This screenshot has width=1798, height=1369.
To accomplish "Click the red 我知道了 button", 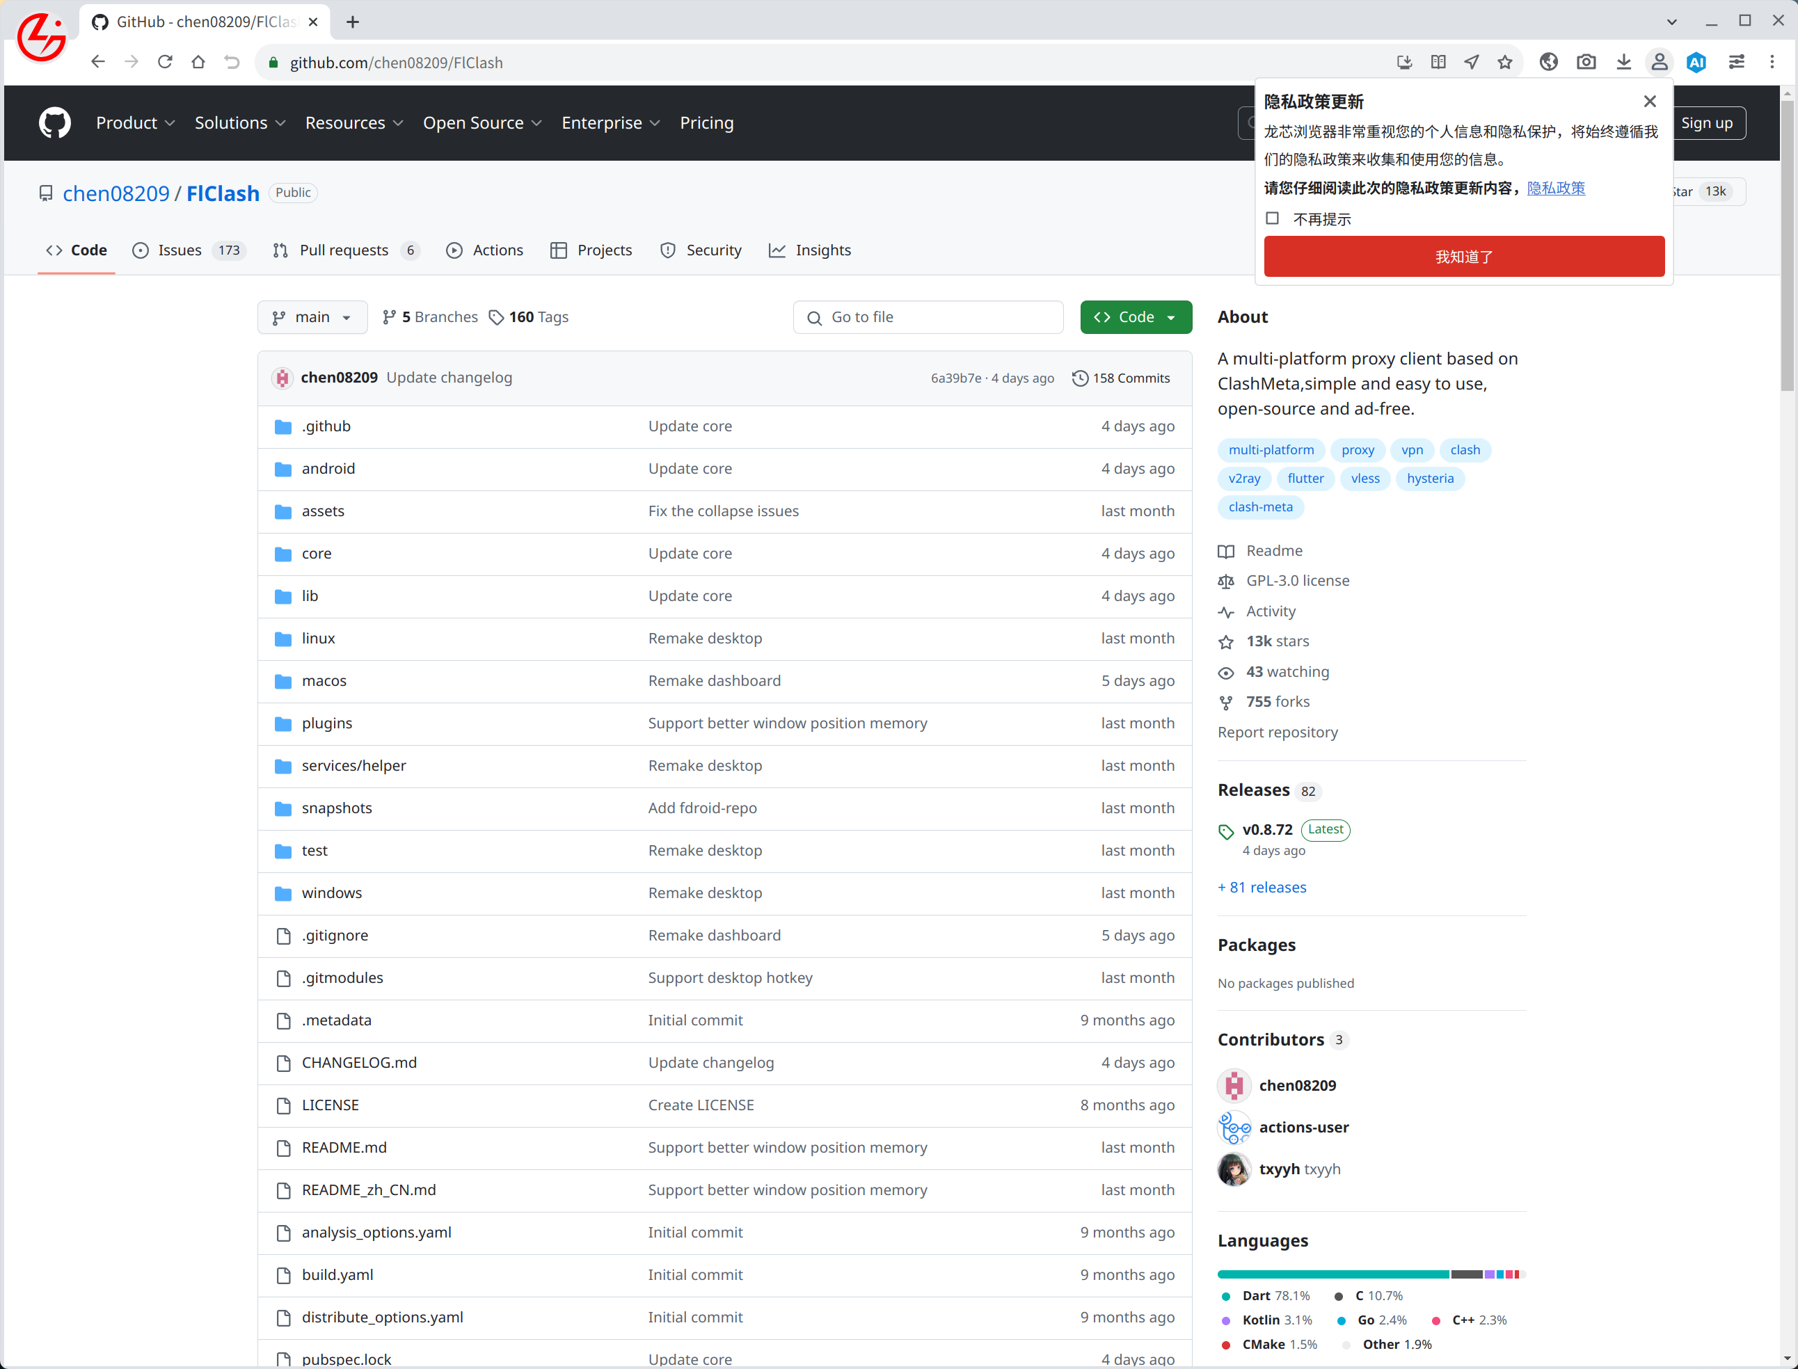I will (1464, 257).
